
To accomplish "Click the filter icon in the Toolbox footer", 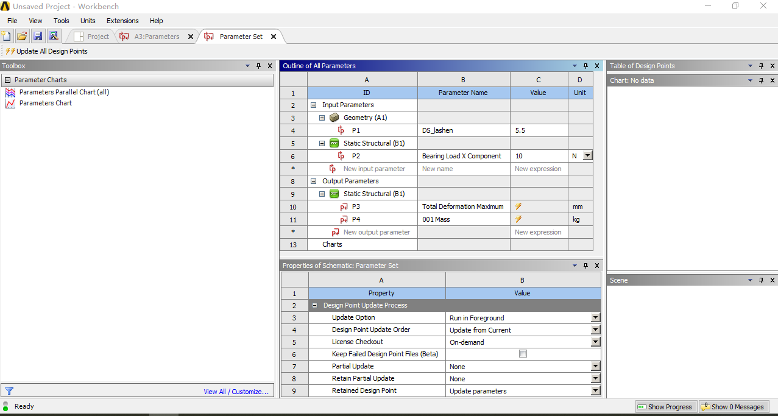I will click(9, 391).
